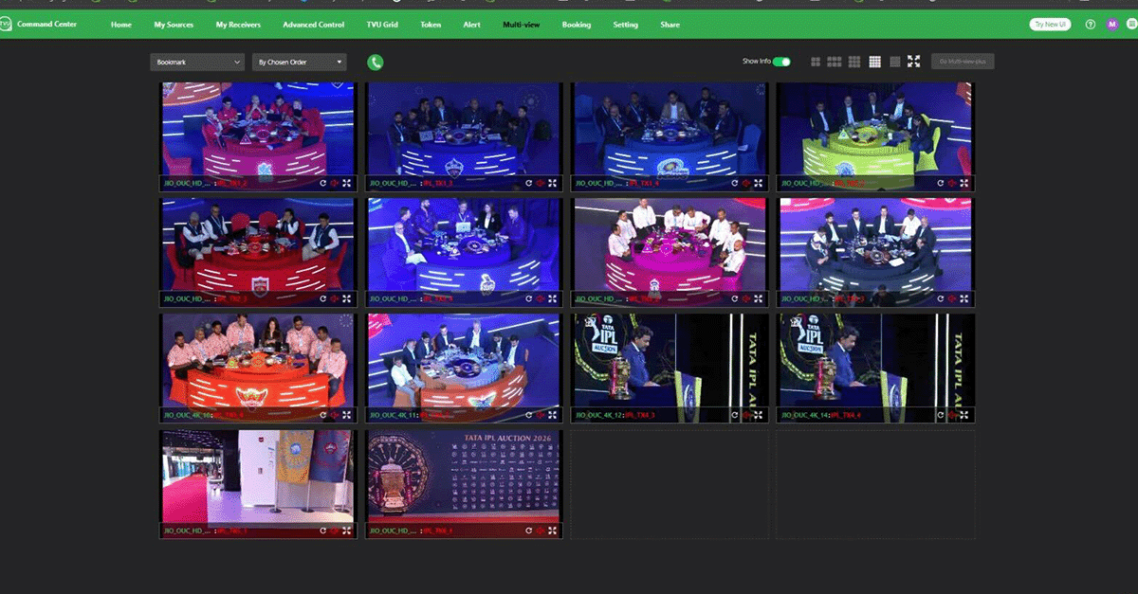Open the Bookmark dropdown
The image size is (1138, 594).
click(197, 63)
